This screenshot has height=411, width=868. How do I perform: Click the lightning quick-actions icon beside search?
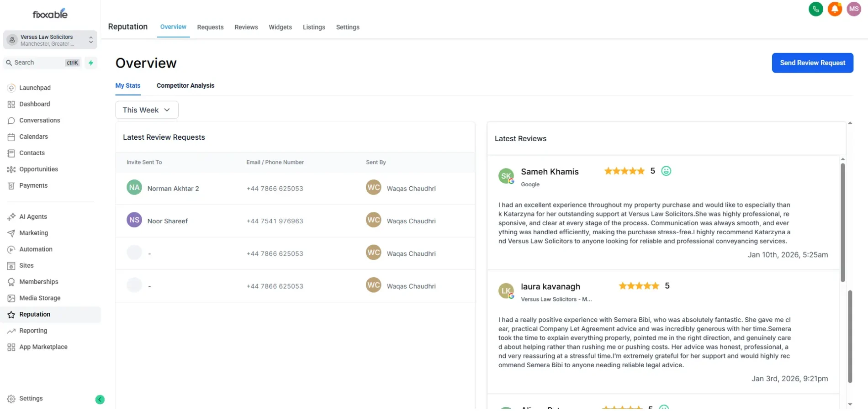tap(91, 63)
